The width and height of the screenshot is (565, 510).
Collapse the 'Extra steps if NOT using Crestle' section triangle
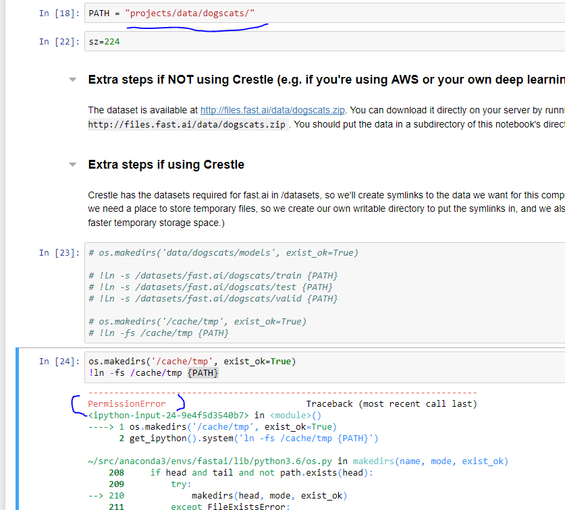tap(72, 80)
